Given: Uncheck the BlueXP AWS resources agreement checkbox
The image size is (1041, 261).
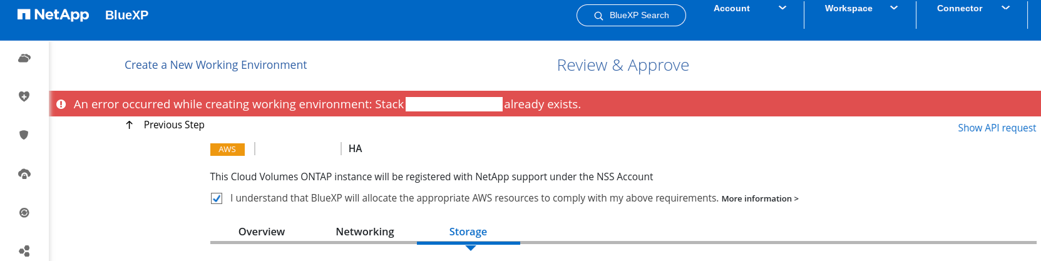Looking at the screenshot, I should pos(217,198).
